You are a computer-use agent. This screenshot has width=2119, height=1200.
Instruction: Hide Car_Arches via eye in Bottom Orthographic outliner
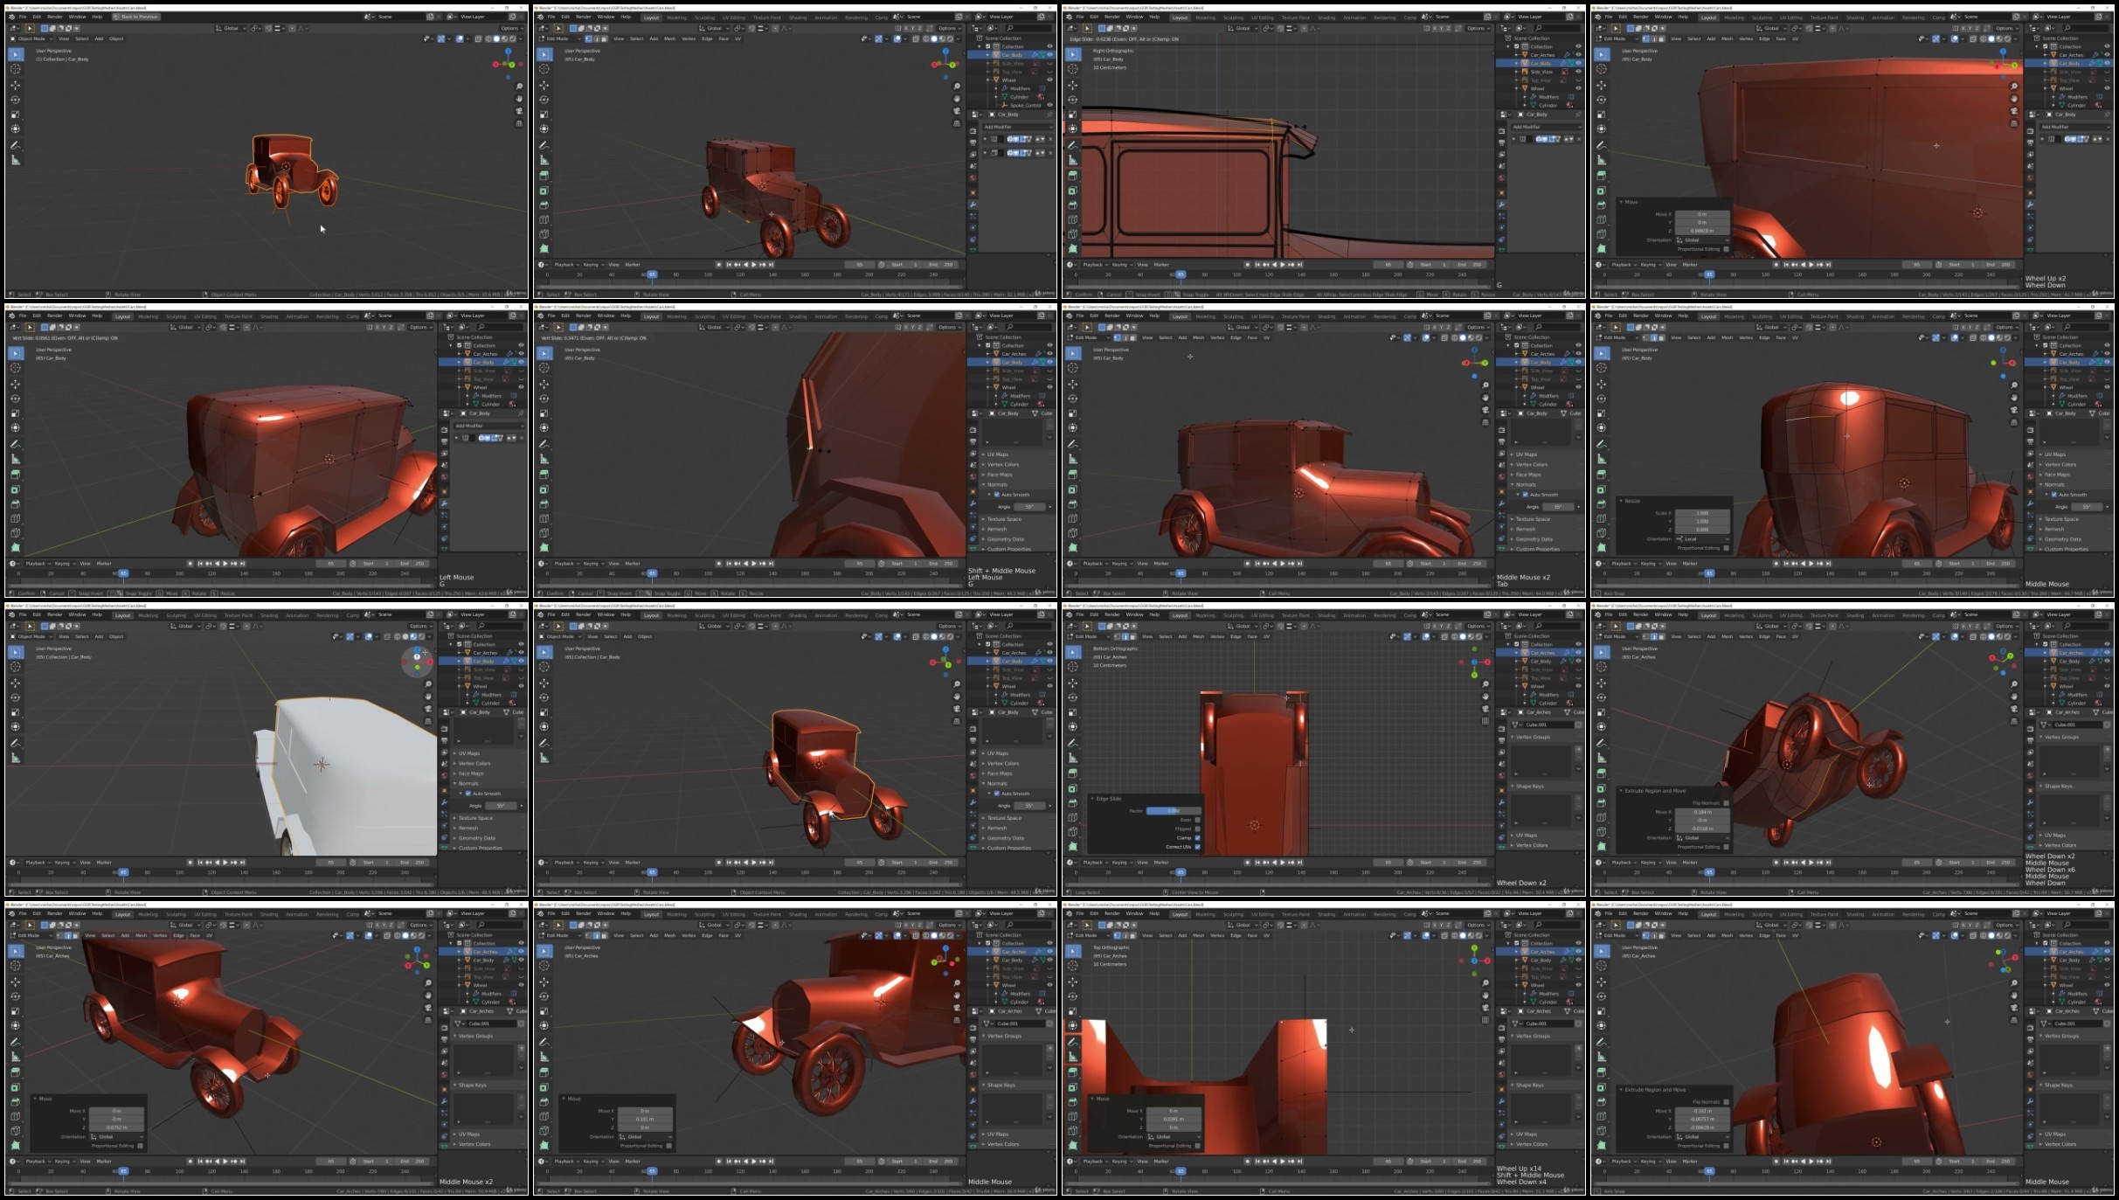click(x=1578, y=653)
